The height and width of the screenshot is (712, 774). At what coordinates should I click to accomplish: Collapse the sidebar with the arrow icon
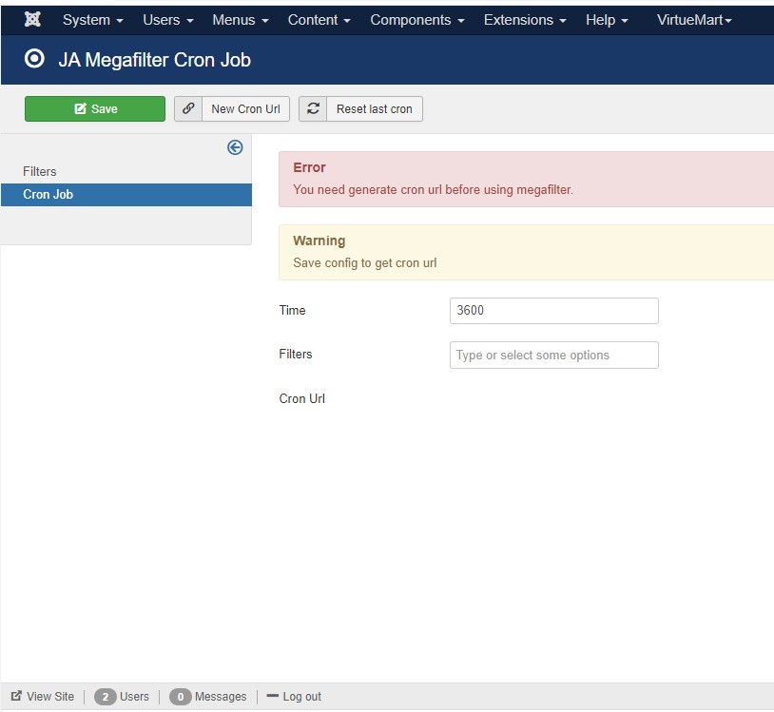(x=235, y=147)
